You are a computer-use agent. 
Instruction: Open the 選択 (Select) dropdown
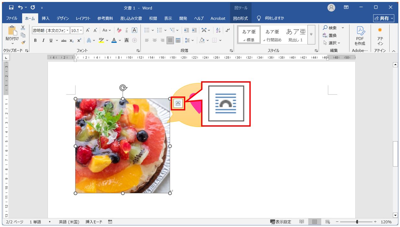pyautogui.click(x=332, y=43)
